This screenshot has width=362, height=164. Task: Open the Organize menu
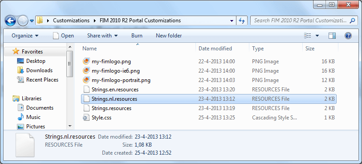[25, 36]
